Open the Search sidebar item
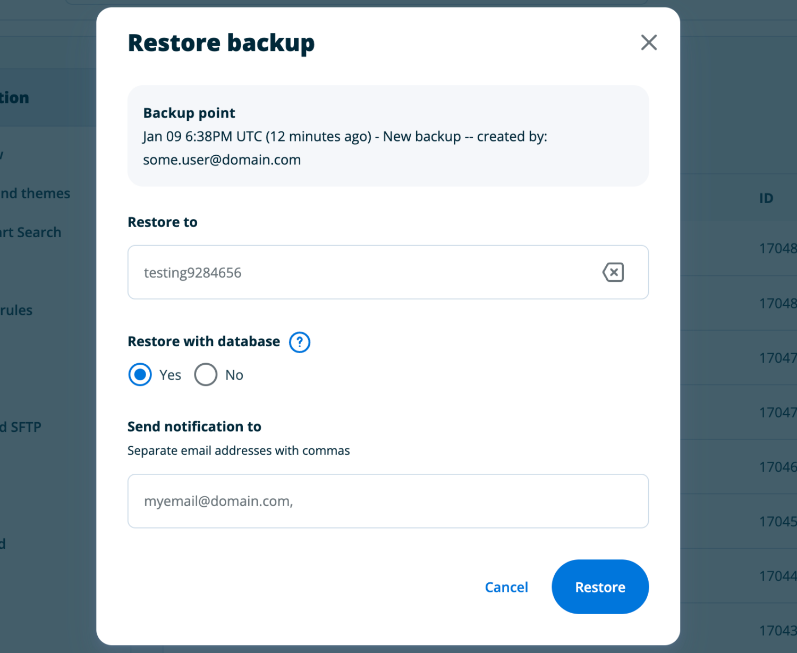The image size is (797, 653). (x=30, y=232)
